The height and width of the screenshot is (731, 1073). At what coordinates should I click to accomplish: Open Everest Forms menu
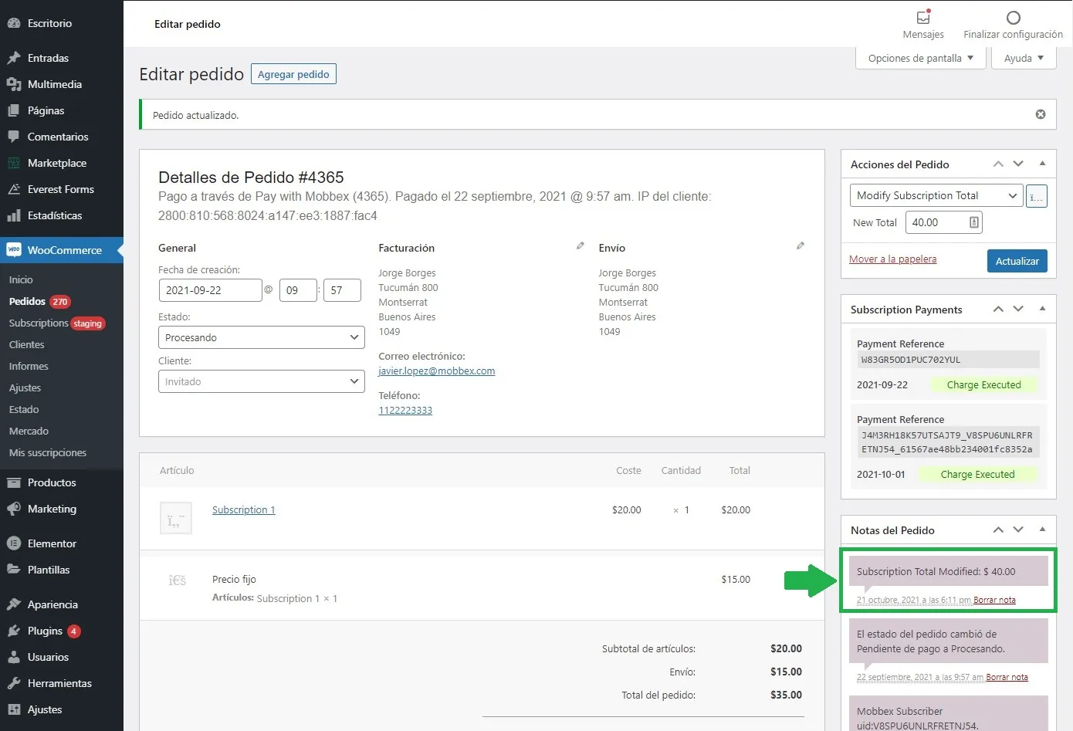(62, 189)
